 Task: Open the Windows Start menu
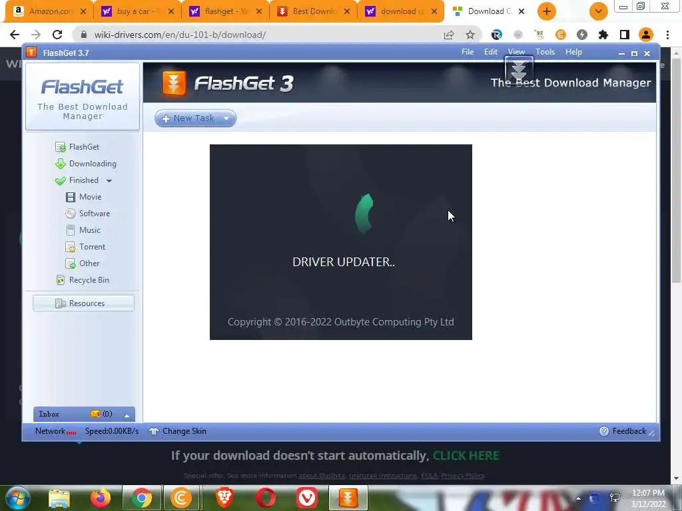[17, 498]
